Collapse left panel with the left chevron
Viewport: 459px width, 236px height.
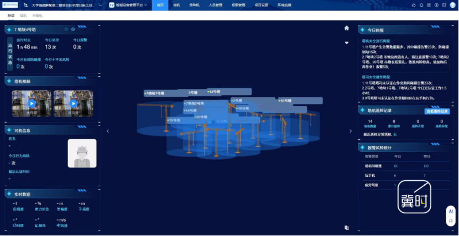click(x=108, y=131)
